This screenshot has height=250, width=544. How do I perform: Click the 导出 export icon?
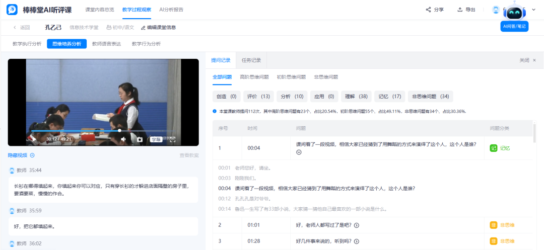click(x=460, y=10)
